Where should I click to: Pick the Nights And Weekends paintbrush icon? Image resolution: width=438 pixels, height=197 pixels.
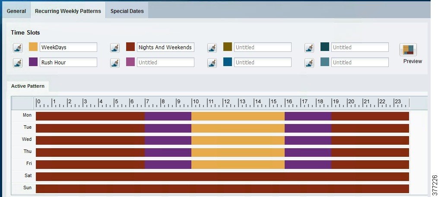click(114, 48)
